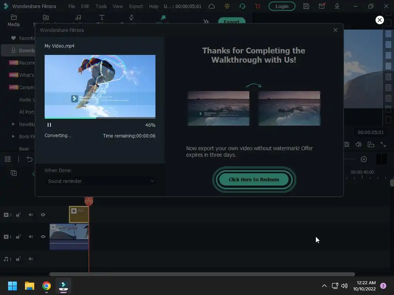Open the timeline layout grid icon
This screenshot has width=394, height=295.
[8, 159]
